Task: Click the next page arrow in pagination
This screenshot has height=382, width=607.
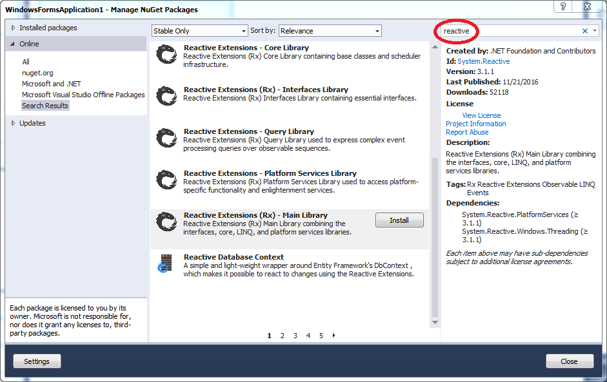Action: [x=333, y=336]
